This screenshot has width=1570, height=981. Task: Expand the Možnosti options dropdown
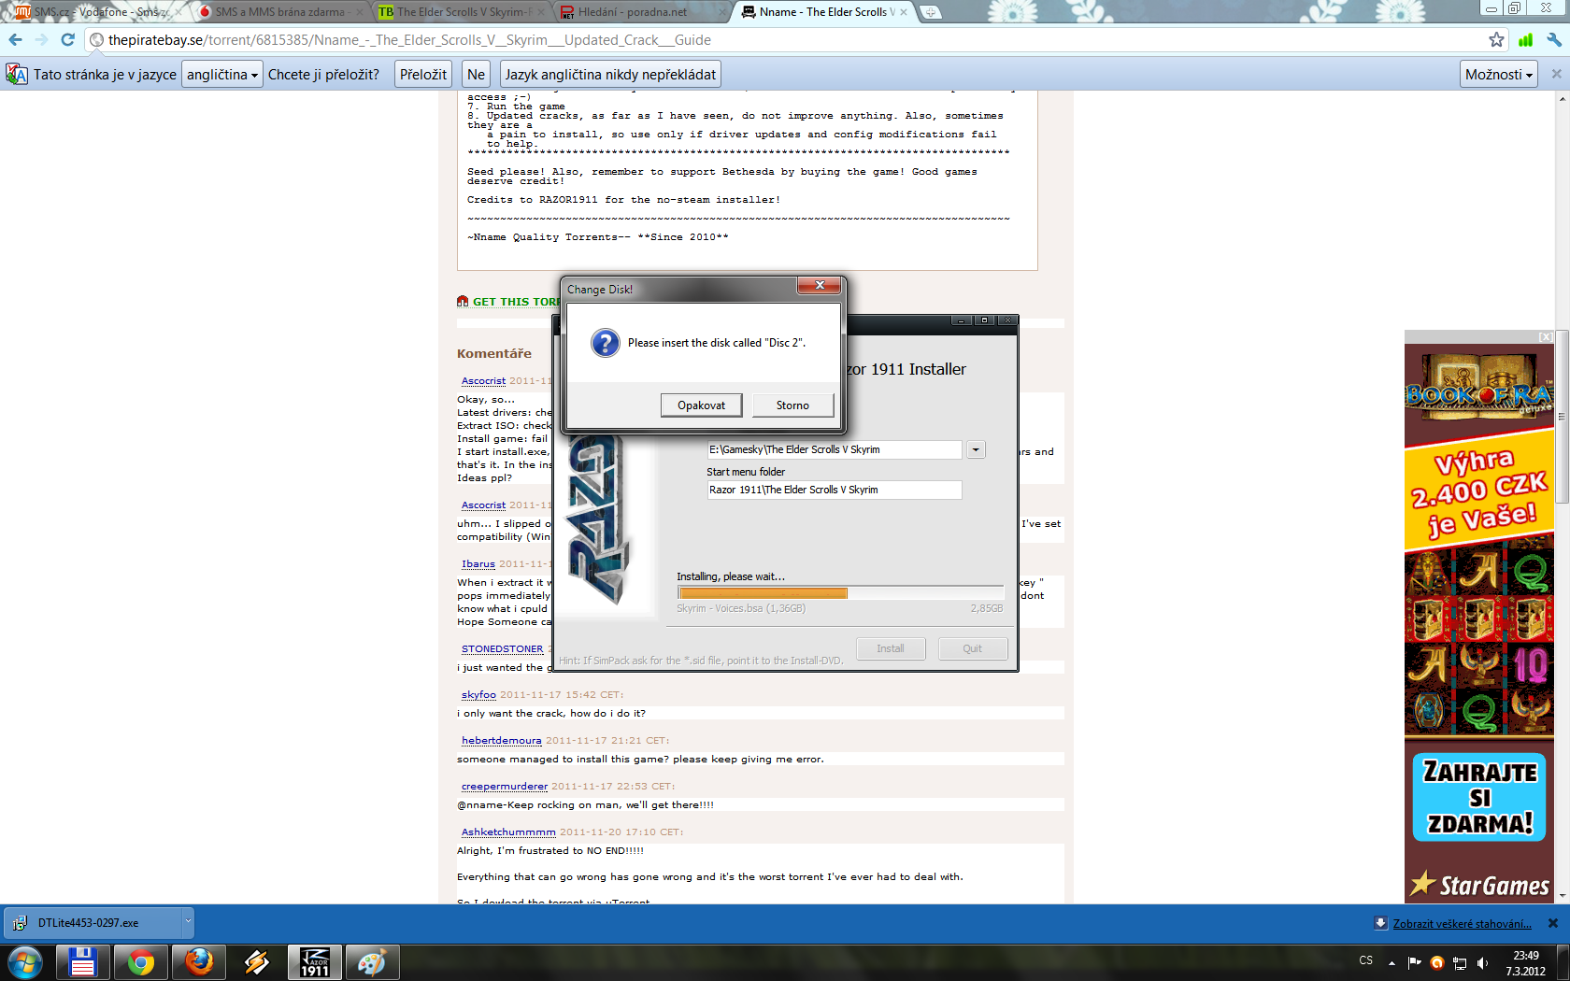coord(1498,75)
